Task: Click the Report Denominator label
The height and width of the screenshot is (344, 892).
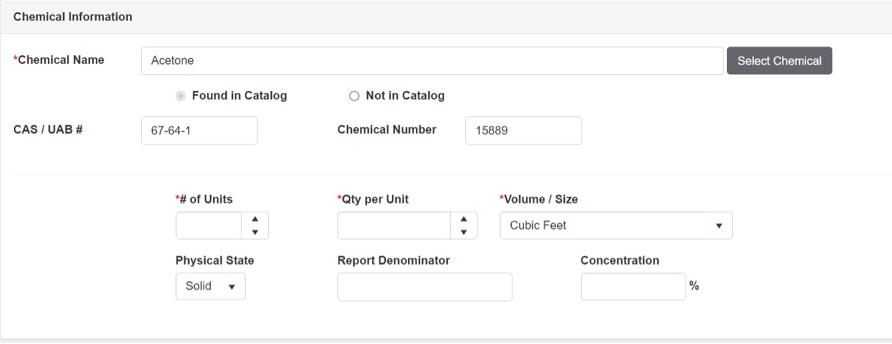Action: [393, 260]
